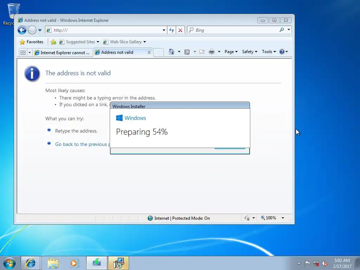Viewport: 360px width, 270px height.
Task: Click the blue information icon on page
Action: point(32,74)
